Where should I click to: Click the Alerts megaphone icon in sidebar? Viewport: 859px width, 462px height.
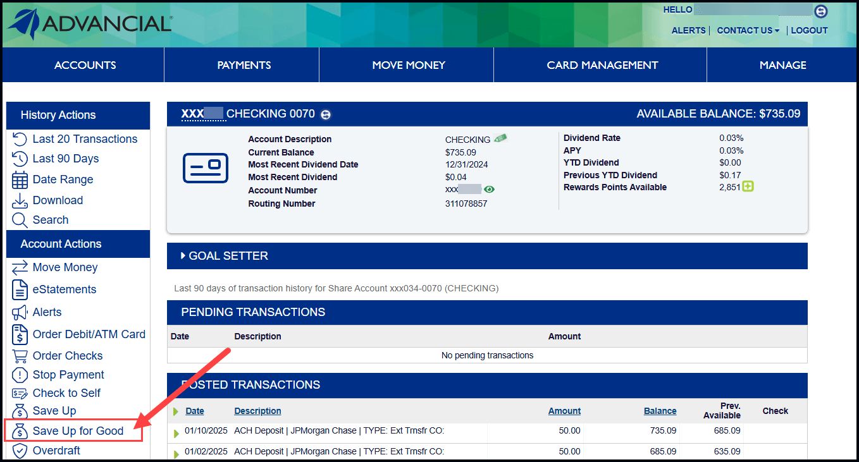20,312
